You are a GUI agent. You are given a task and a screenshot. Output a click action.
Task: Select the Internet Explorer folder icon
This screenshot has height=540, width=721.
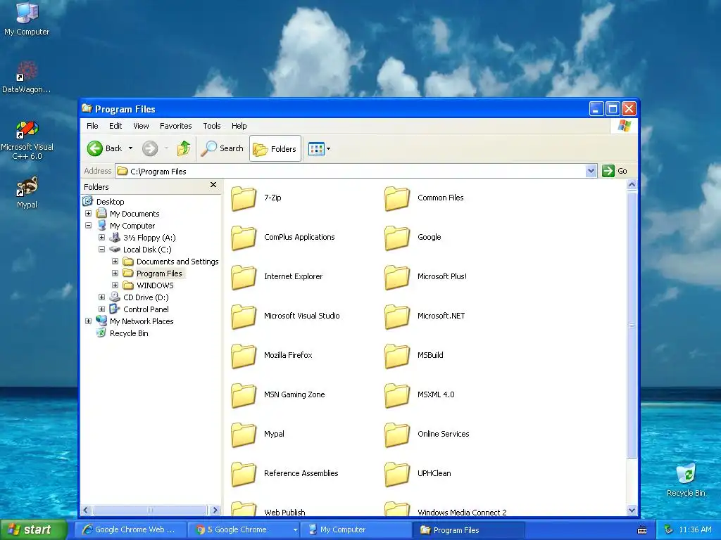[x=244, y=277]
